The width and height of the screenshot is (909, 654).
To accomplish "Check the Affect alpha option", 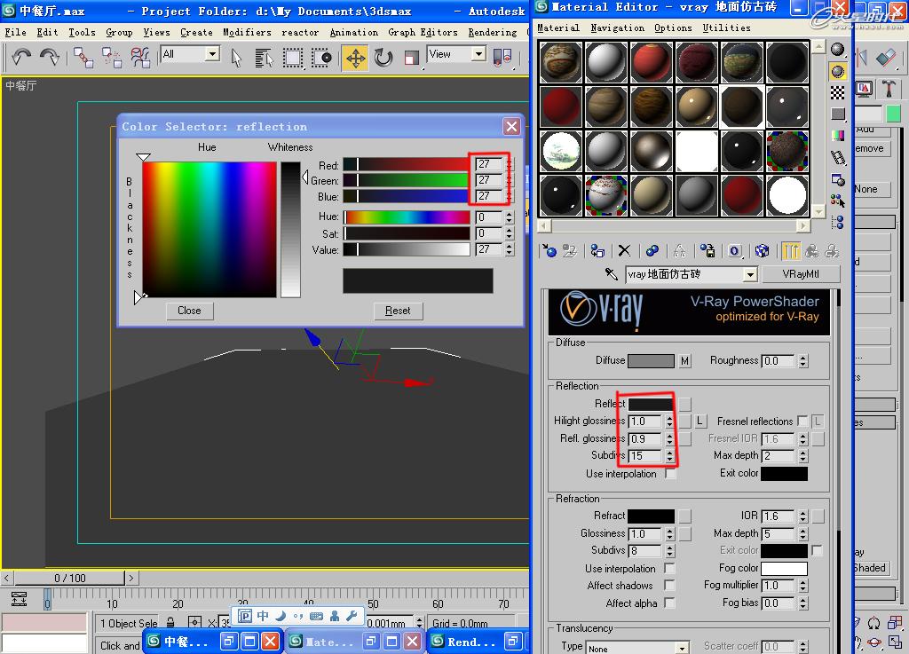I will click(x=669, y=603).
